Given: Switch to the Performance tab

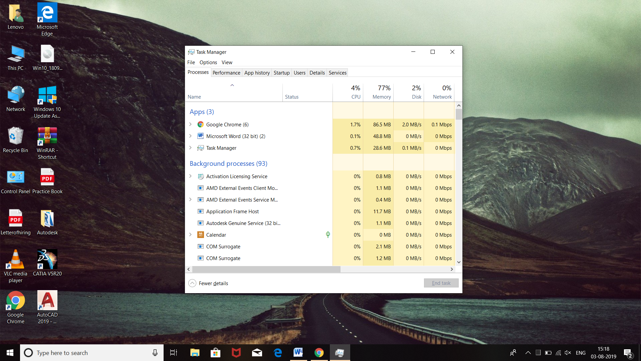Looking at the screenshot, I should [226, 73].
